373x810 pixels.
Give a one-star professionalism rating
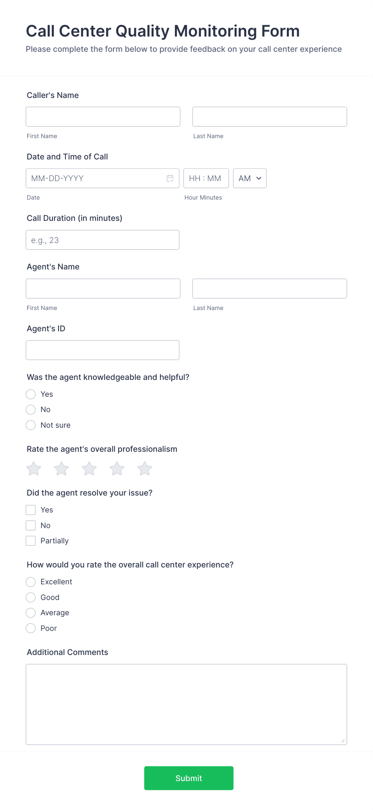(33, 468)
